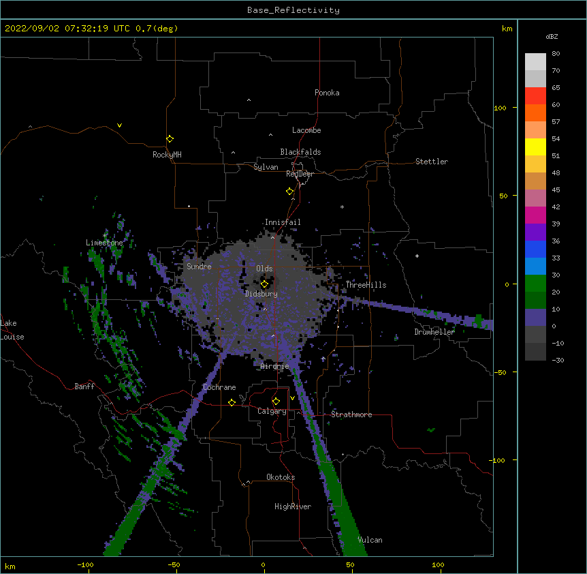Screen dimensions: 587x574
Task: Click the Base_Reflectivity title text
Action: click(x=293, y=10)
